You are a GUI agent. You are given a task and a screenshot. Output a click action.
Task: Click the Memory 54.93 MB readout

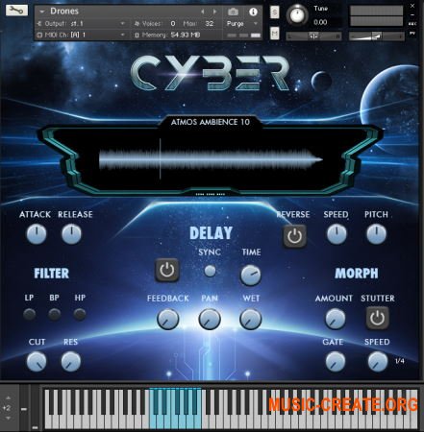coord(168,35)
